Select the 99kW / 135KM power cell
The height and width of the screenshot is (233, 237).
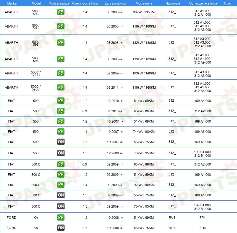tap(144, 12)
